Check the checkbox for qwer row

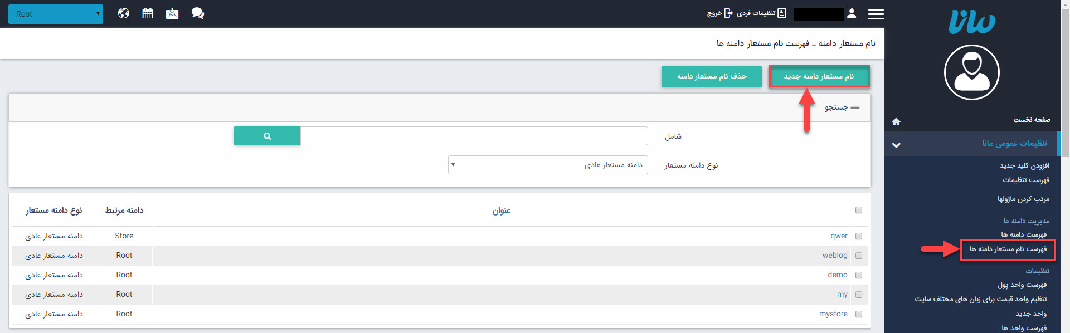click(859, 236)
